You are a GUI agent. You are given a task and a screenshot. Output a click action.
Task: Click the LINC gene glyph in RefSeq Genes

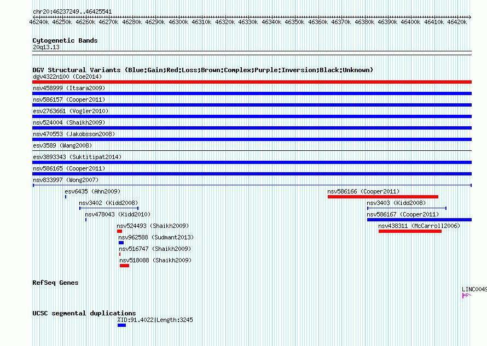pos(467,295)
